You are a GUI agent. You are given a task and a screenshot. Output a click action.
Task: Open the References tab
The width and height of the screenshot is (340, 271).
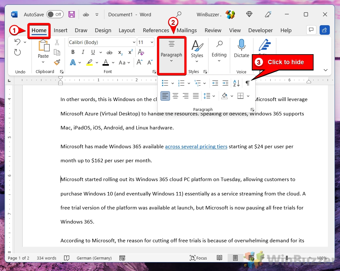pos(156,30)
